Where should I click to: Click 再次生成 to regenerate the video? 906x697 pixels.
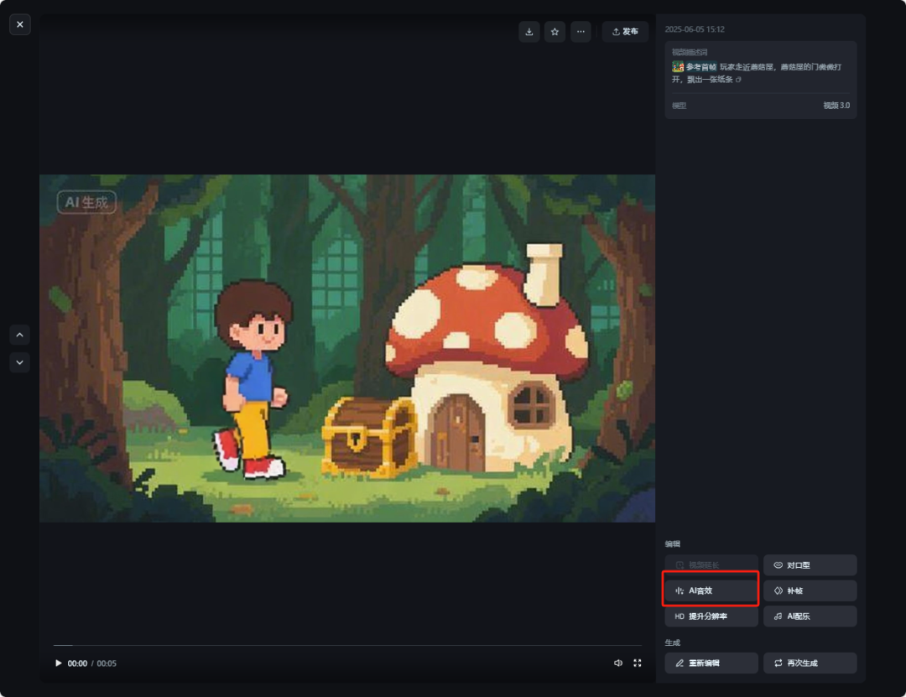click(810, 663)
